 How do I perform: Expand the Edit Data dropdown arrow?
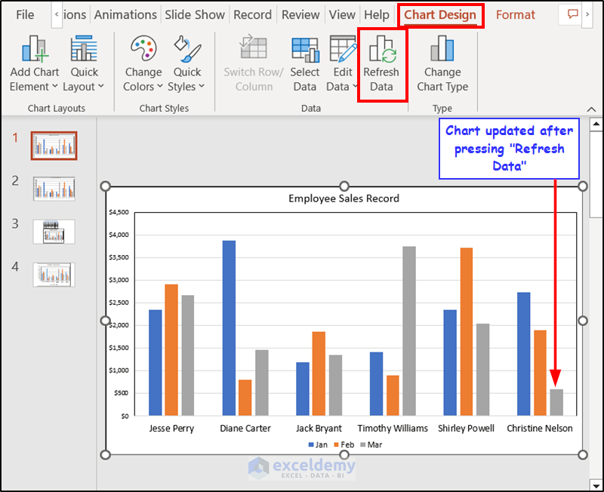coord(355,86)
